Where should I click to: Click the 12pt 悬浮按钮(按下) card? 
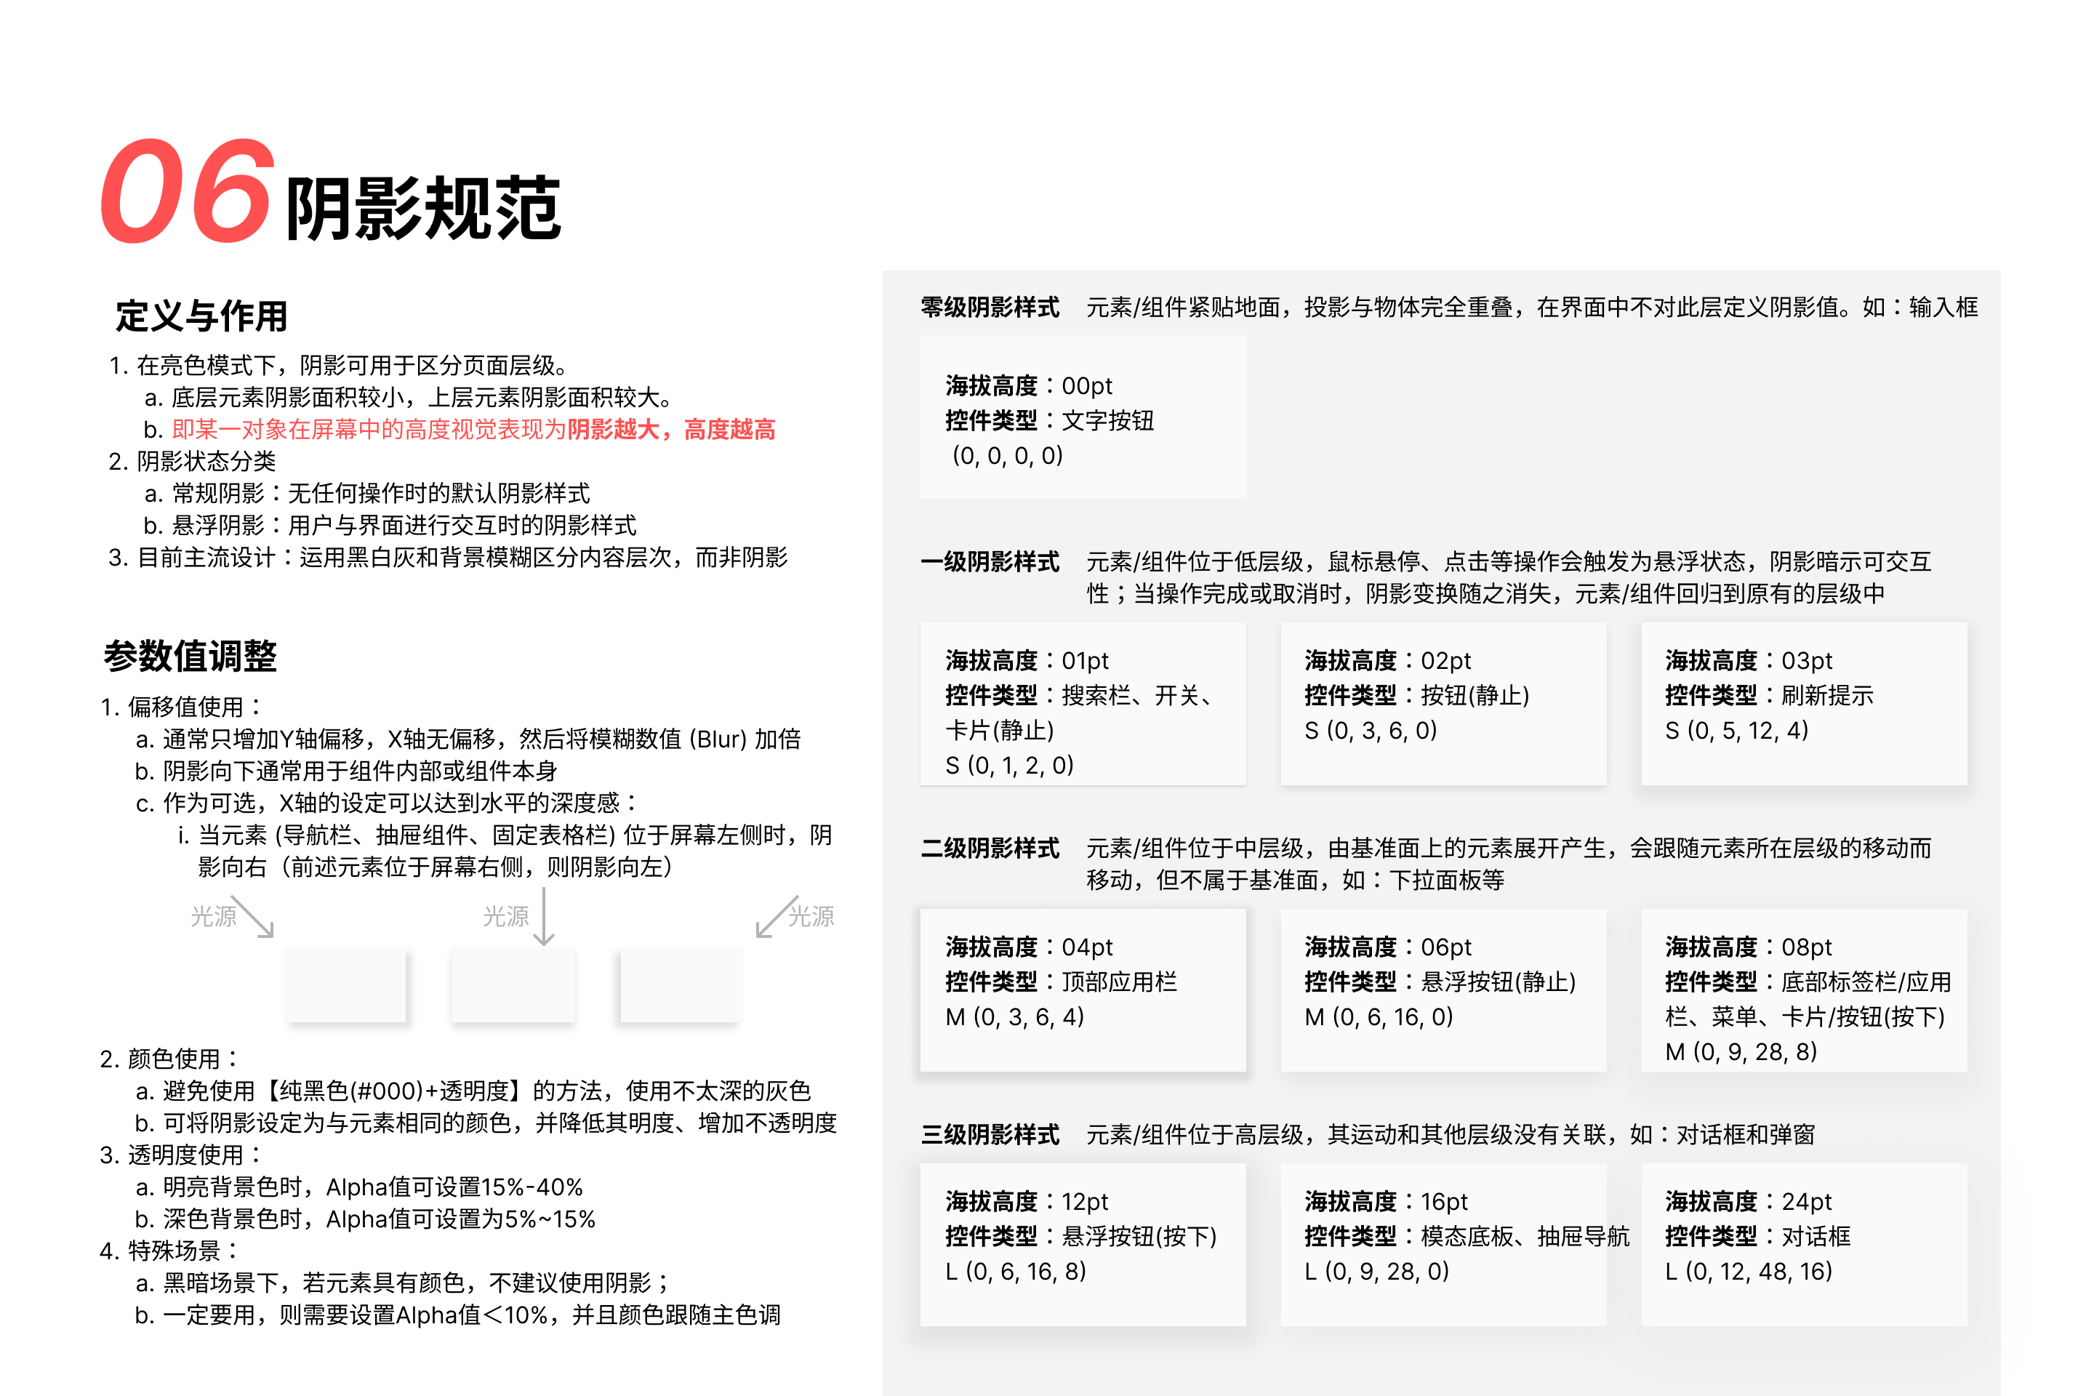pos(1083,1244)
